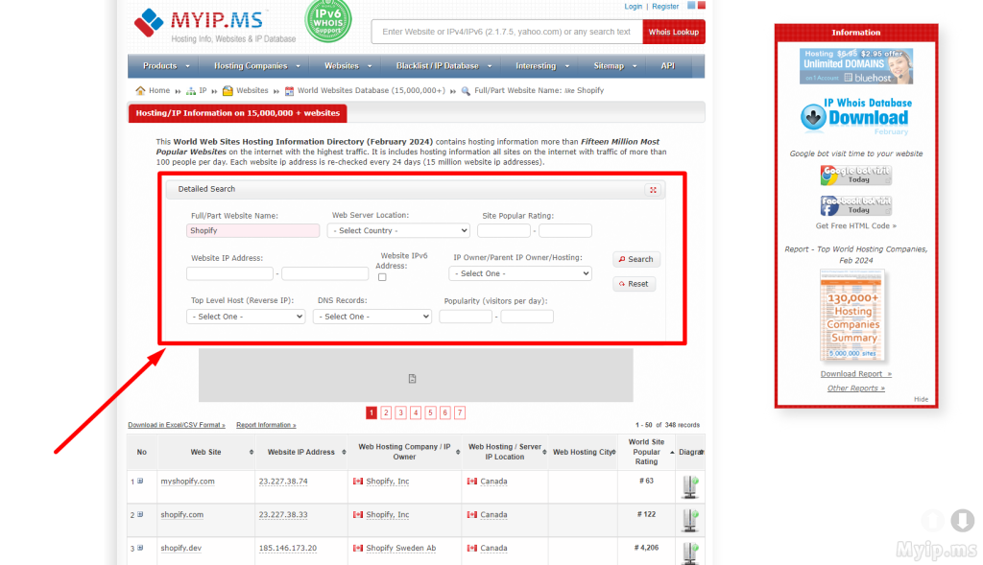Expand row 1 plus icon for myshopify.com
Image resolution: width=983 pixels, height=565 pixels.
click(140, 481)
